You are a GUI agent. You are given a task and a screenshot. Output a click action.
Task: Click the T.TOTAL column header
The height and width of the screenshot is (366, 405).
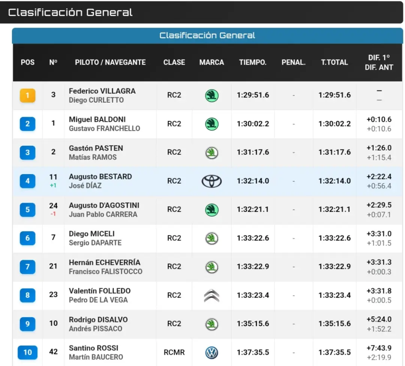(334, 62)
